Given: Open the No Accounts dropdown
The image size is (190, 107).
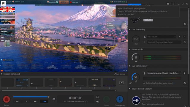Looking at the screenshot, I should 161,37.
